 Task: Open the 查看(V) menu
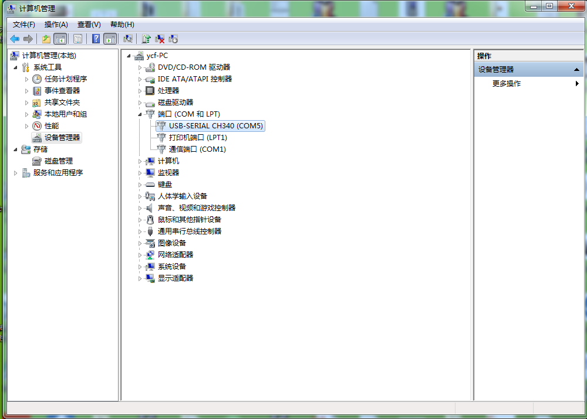[x=89, y=25]
